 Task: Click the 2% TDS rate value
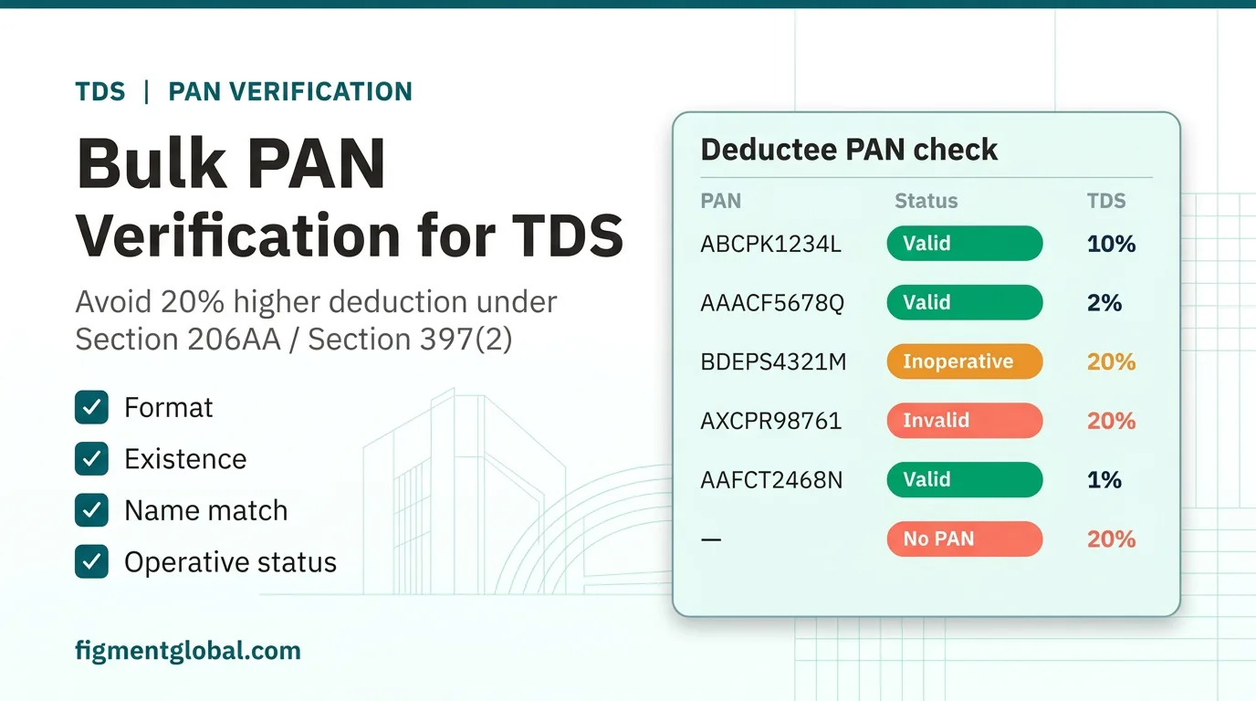[x=1104, y=303]
